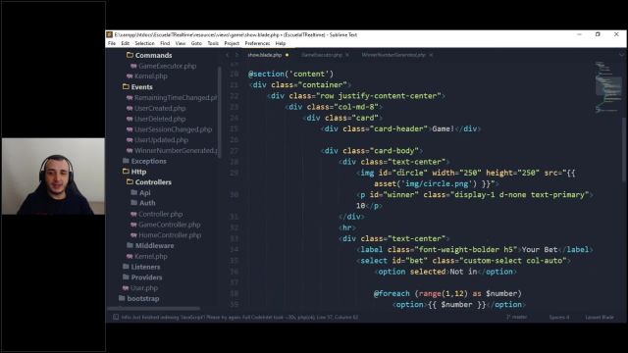Open GameExecutor.php in the sidebar tree

click(x=168, y=66)
